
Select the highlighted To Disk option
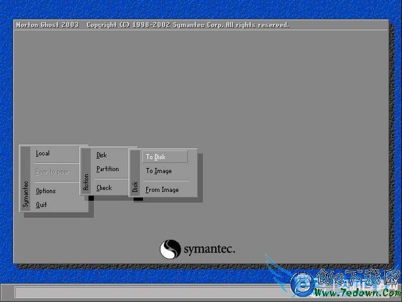click(165, 157)
